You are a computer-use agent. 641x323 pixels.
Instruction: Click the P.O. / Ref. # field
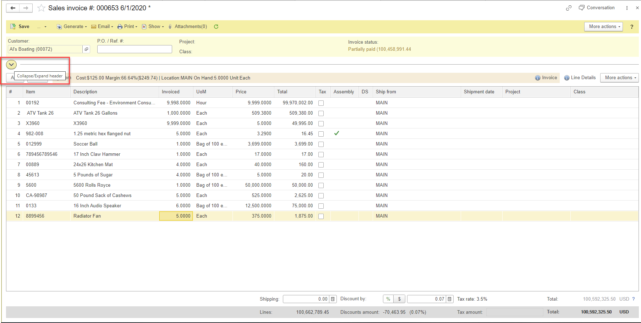tap(135, 49)
